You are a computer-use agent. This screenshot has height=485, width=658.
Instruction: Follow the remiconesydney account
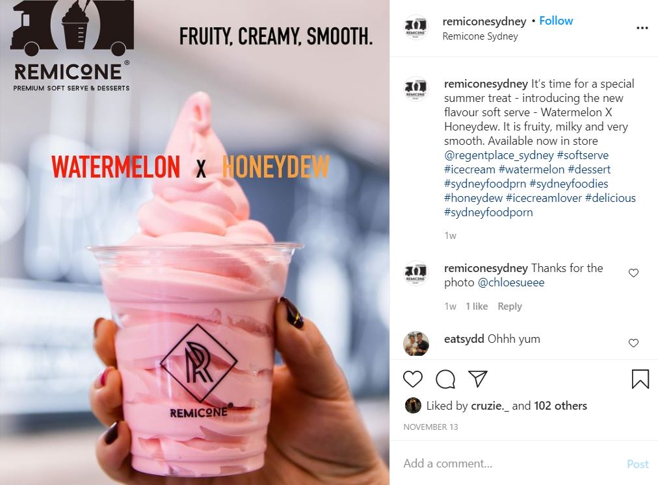click(x=556, y=21)
